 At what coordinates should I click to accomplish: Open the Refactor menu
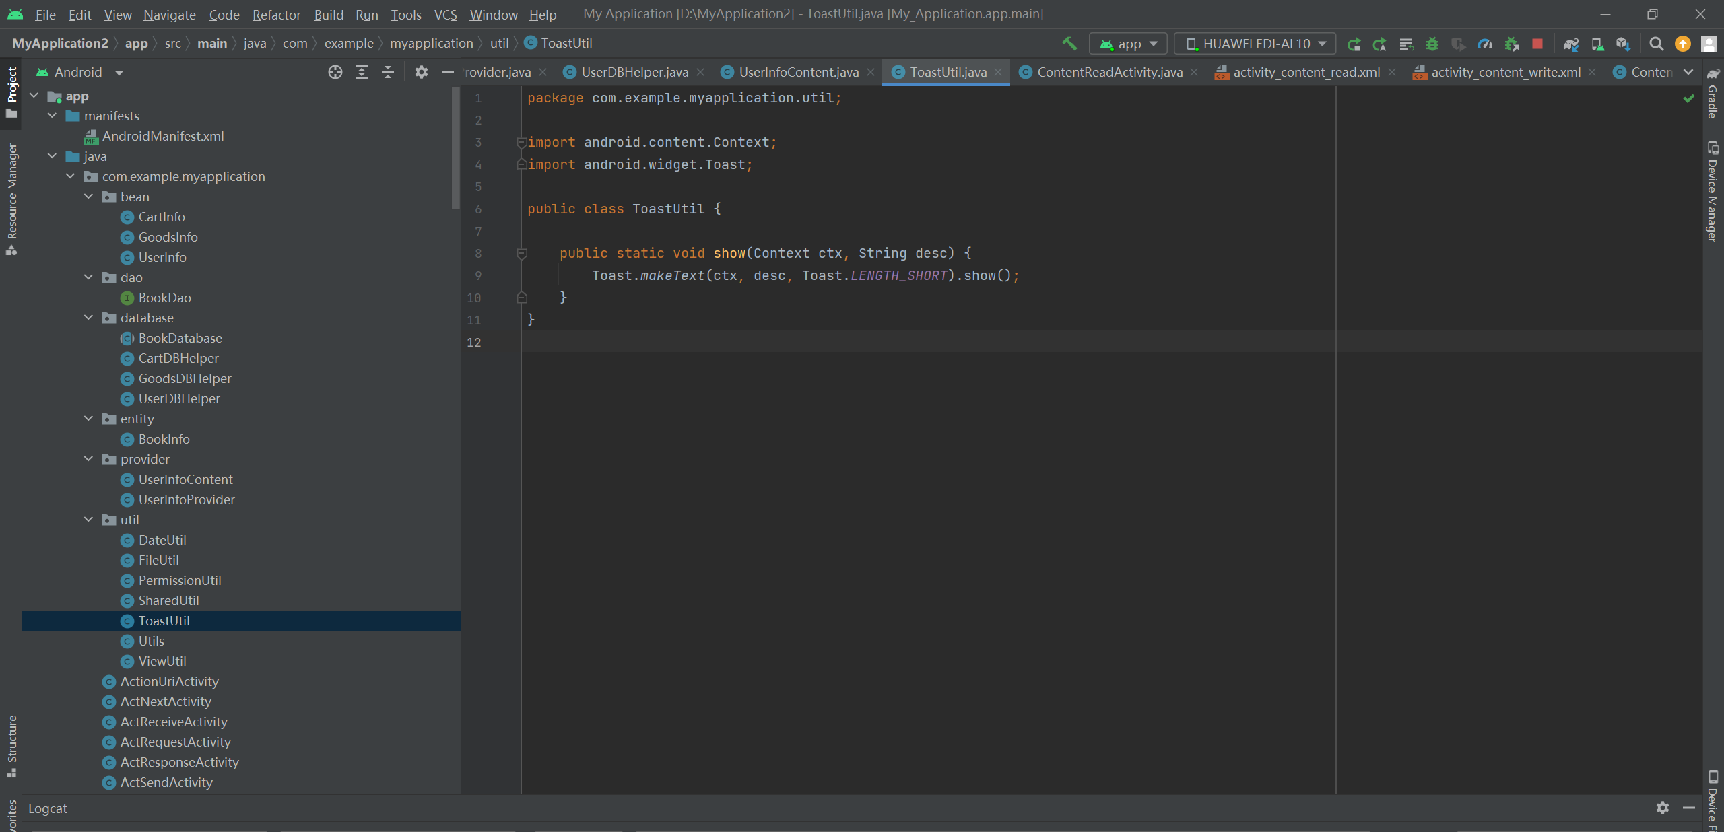point(276,14)
